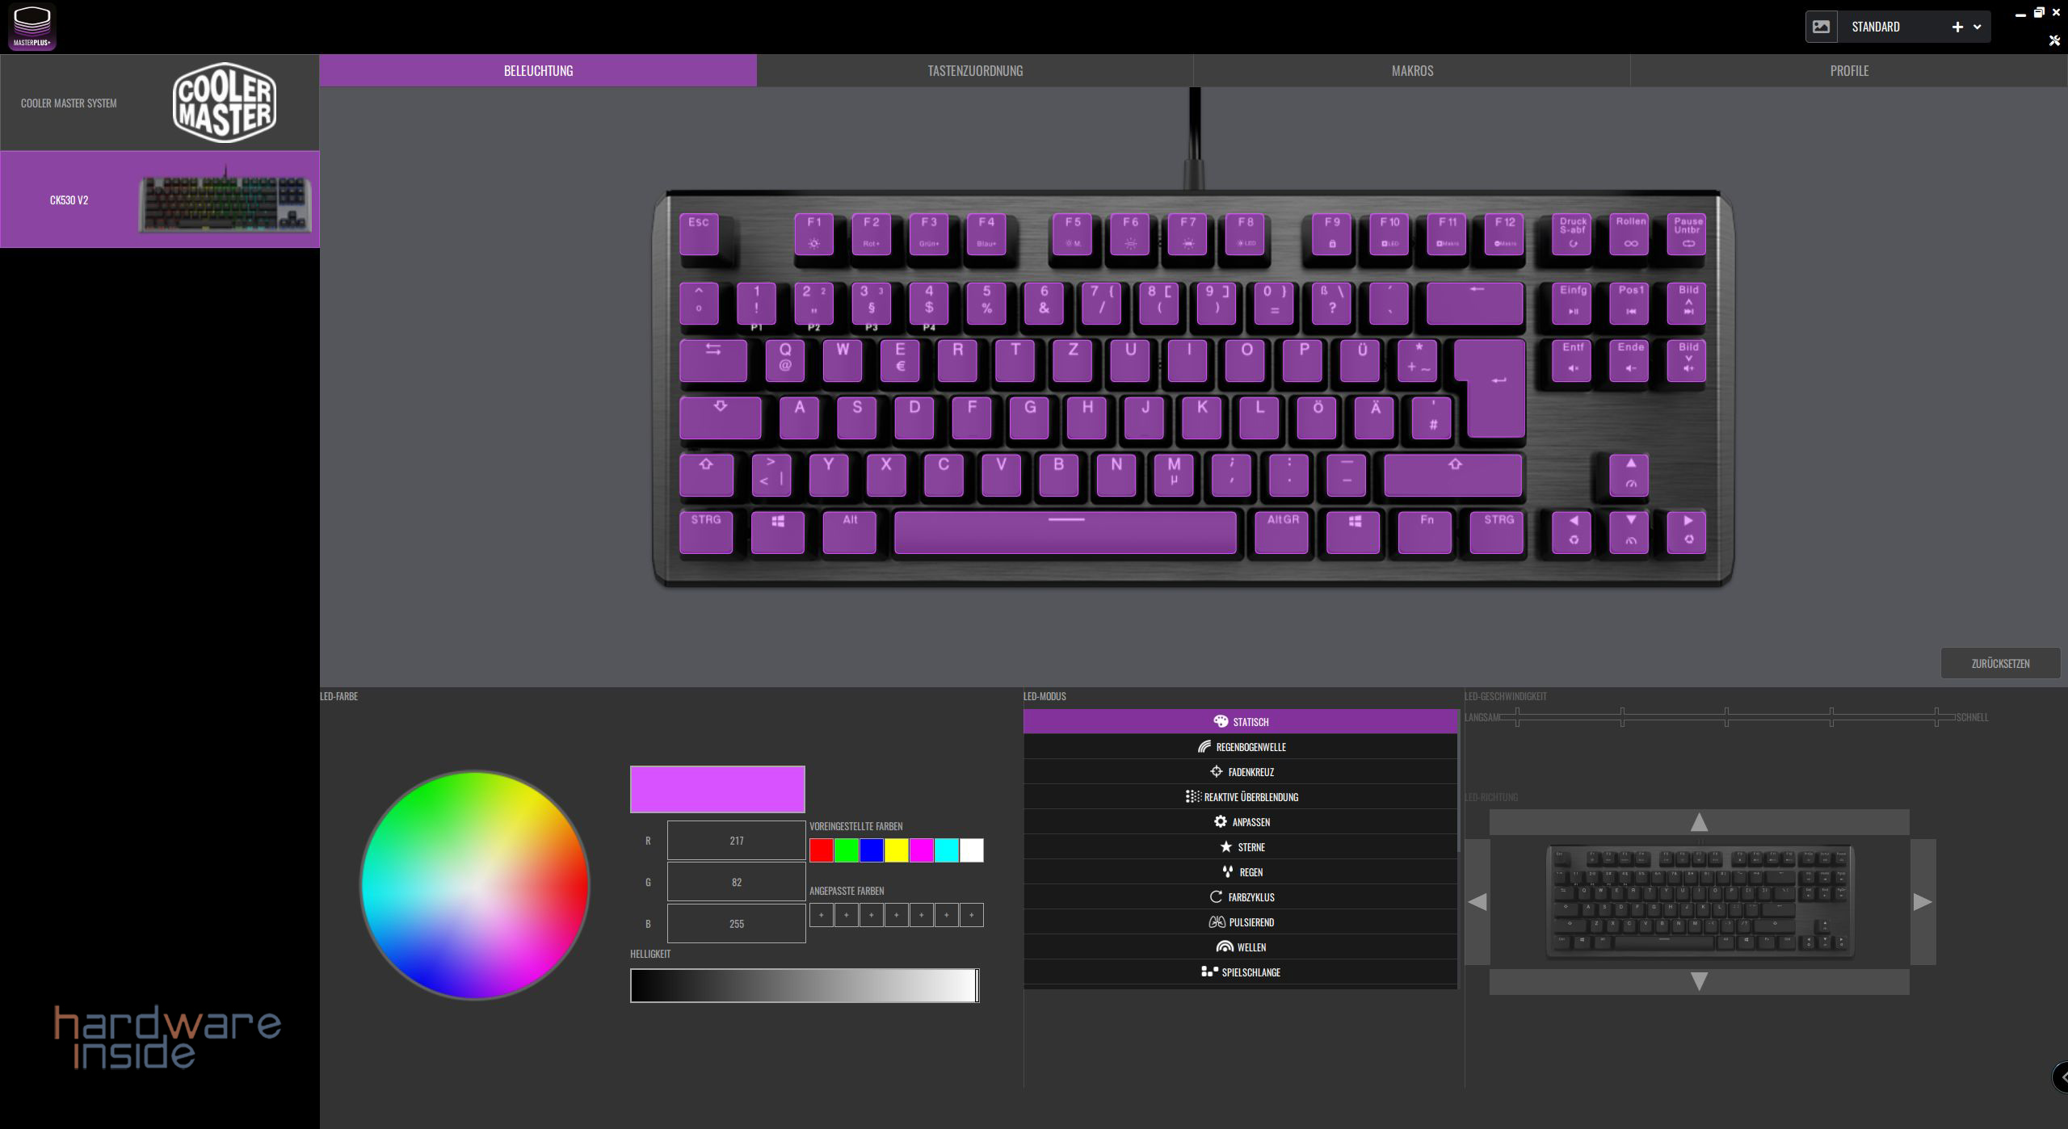Set LED direction down arrow
This screenshot has height=1129, width=2068.
coord(1699,981)
